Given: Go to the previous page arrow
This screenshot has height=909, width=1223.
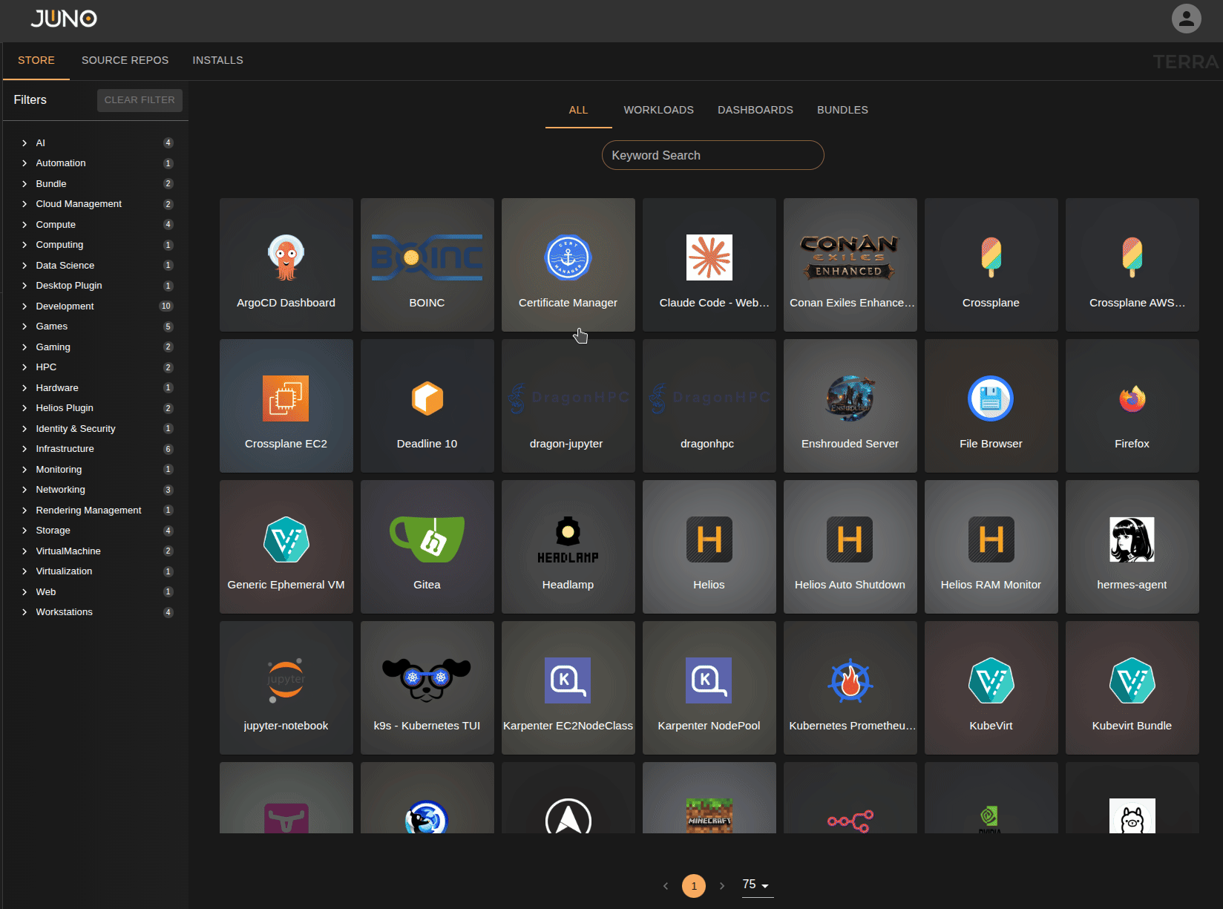Looking at the screenshot, I should [666, 886].
